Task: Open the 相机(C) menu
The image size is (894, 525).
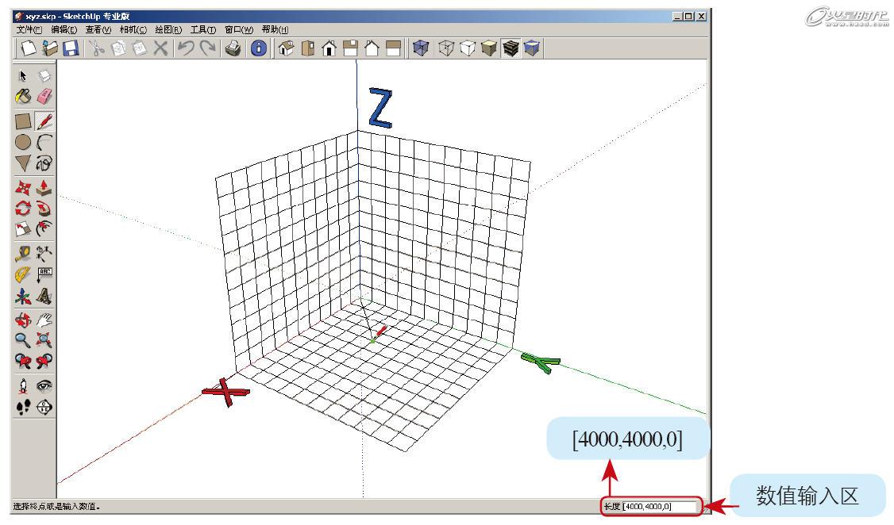Action: (x=133, y=29)
